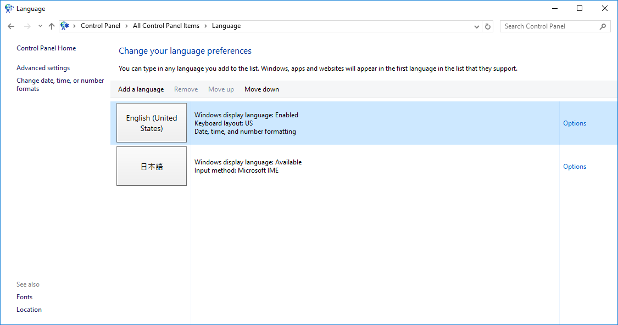This screenshot has height=325, width=618.
Task: Select the English (United States) language tile
Action: click(x=152, y=123)
